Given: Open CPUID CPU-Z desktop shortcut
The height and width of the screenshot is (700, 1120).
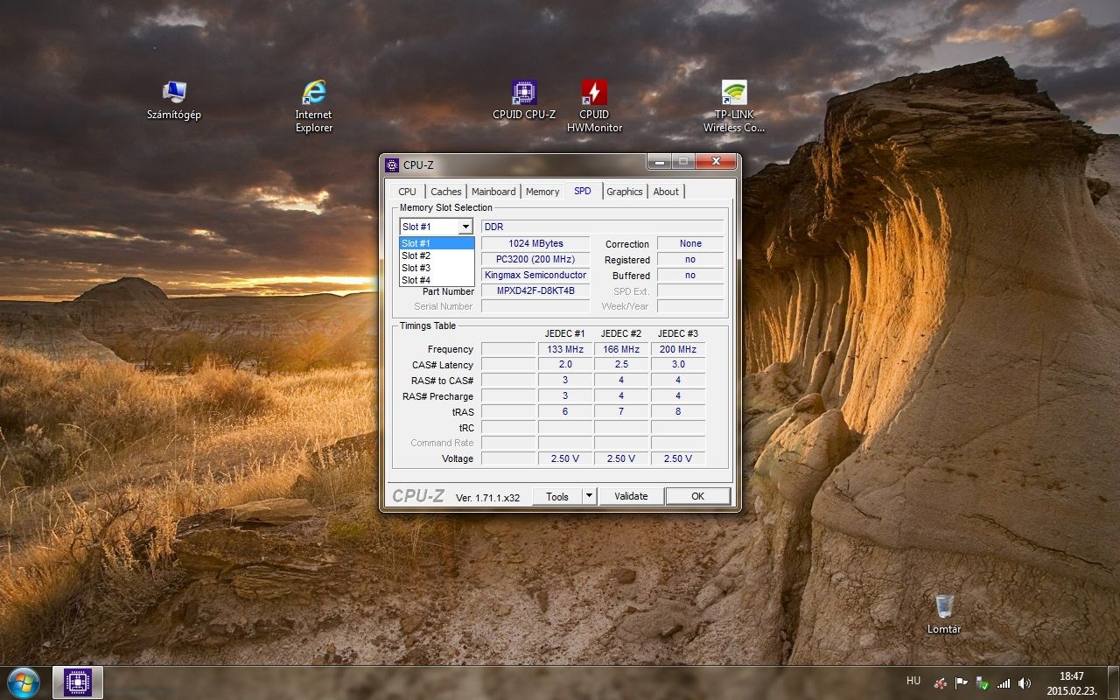Looking at the screenshot, I should point(524,101).
